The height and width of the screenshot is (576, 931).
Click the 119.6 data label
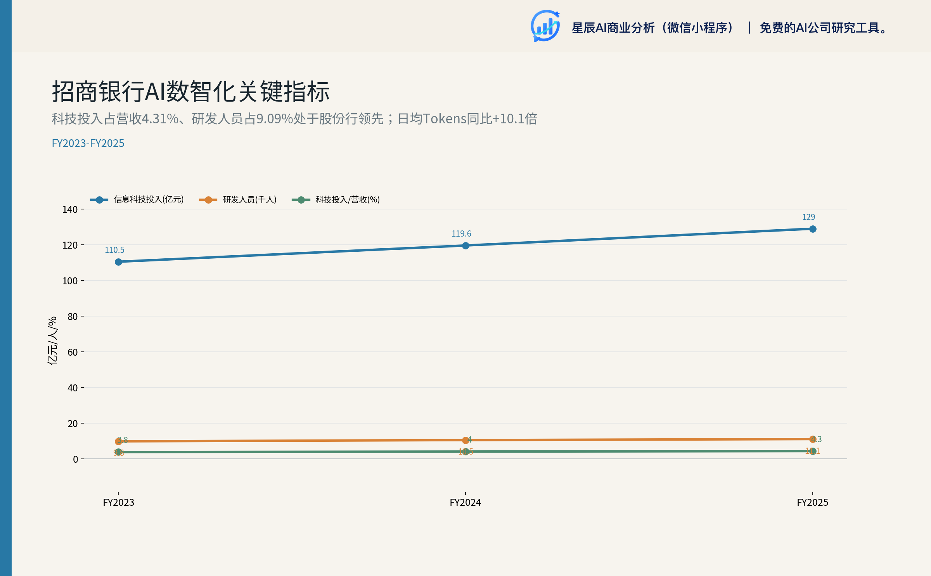click(x=461, y=234)
